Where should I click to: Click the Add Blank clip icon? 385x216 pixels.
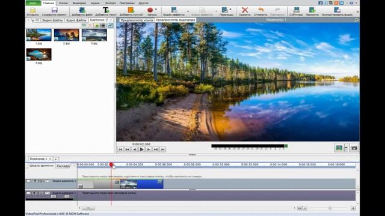pos(131,10)
